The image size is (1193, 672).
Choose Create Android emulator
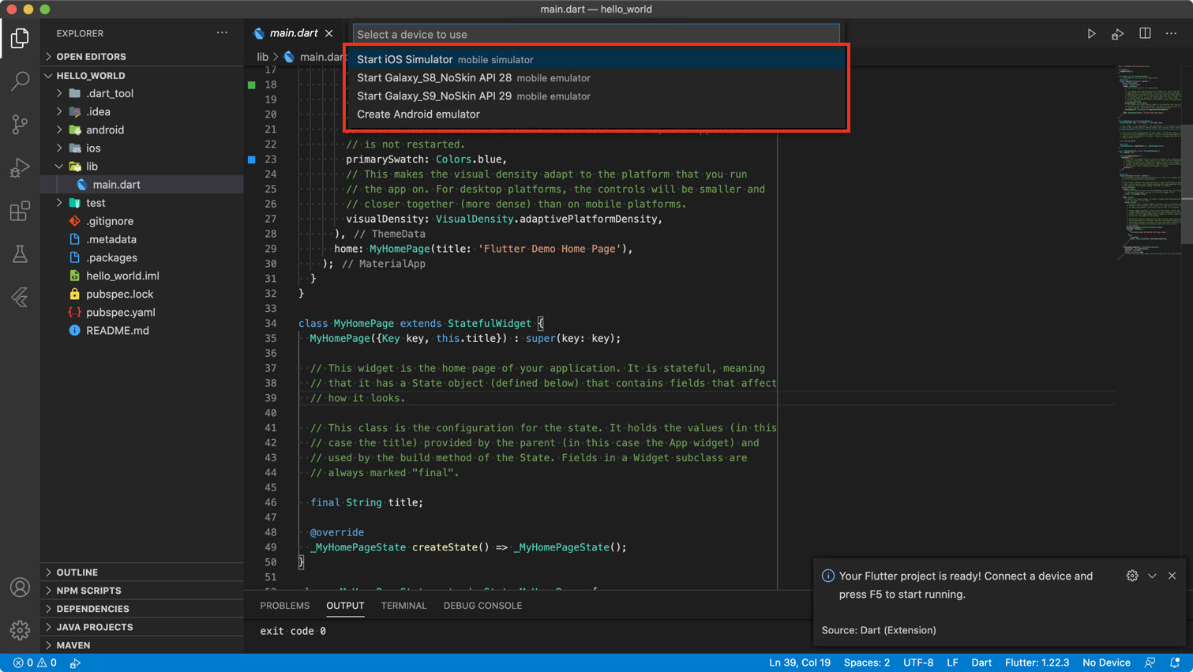click(596, 114)
